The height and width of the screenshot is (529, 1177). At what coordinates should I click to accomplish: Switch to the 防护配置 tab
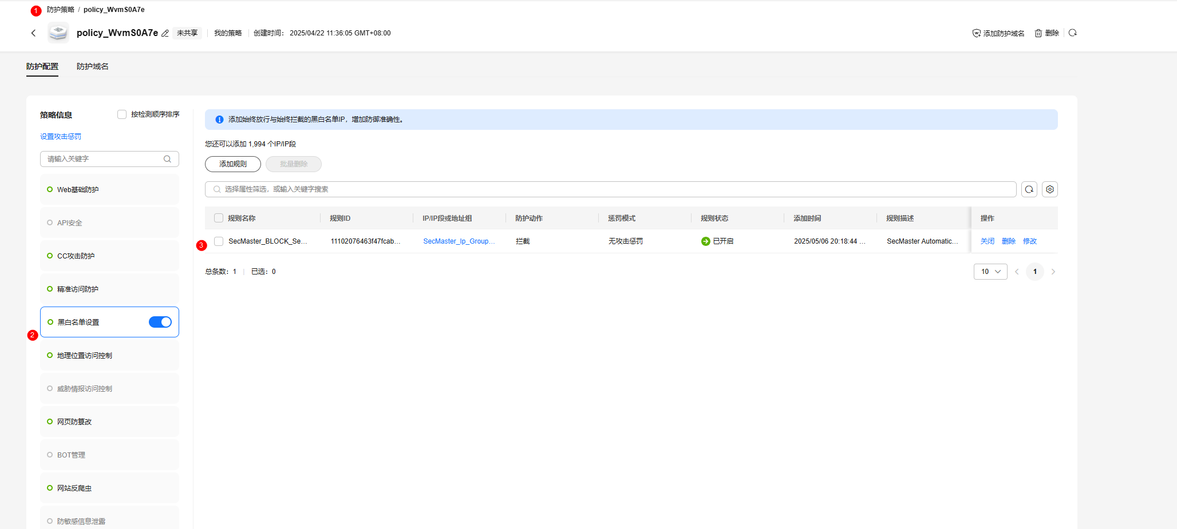pos(42,66)
